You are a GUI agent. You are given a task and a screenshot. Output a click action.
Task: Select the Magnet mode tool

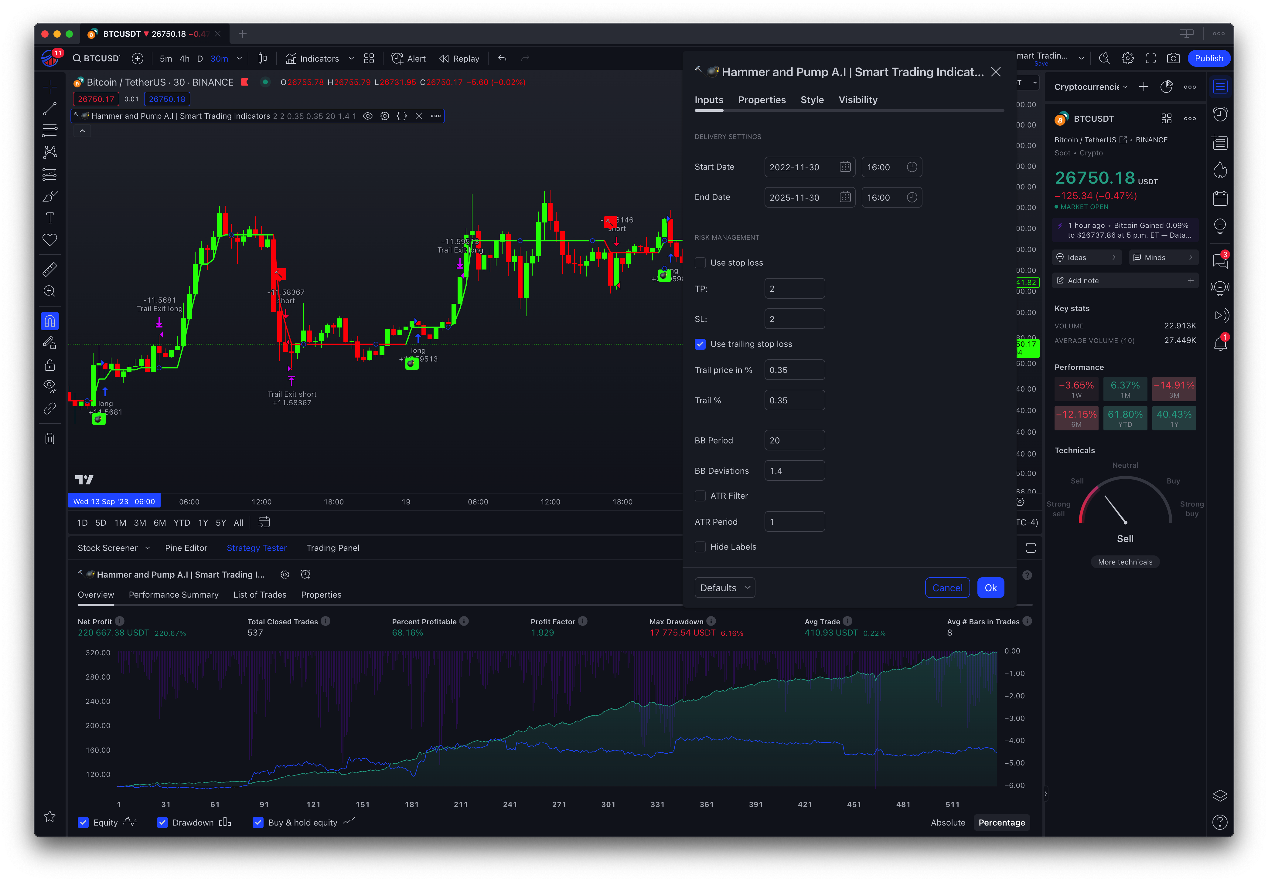click(50, 321)
